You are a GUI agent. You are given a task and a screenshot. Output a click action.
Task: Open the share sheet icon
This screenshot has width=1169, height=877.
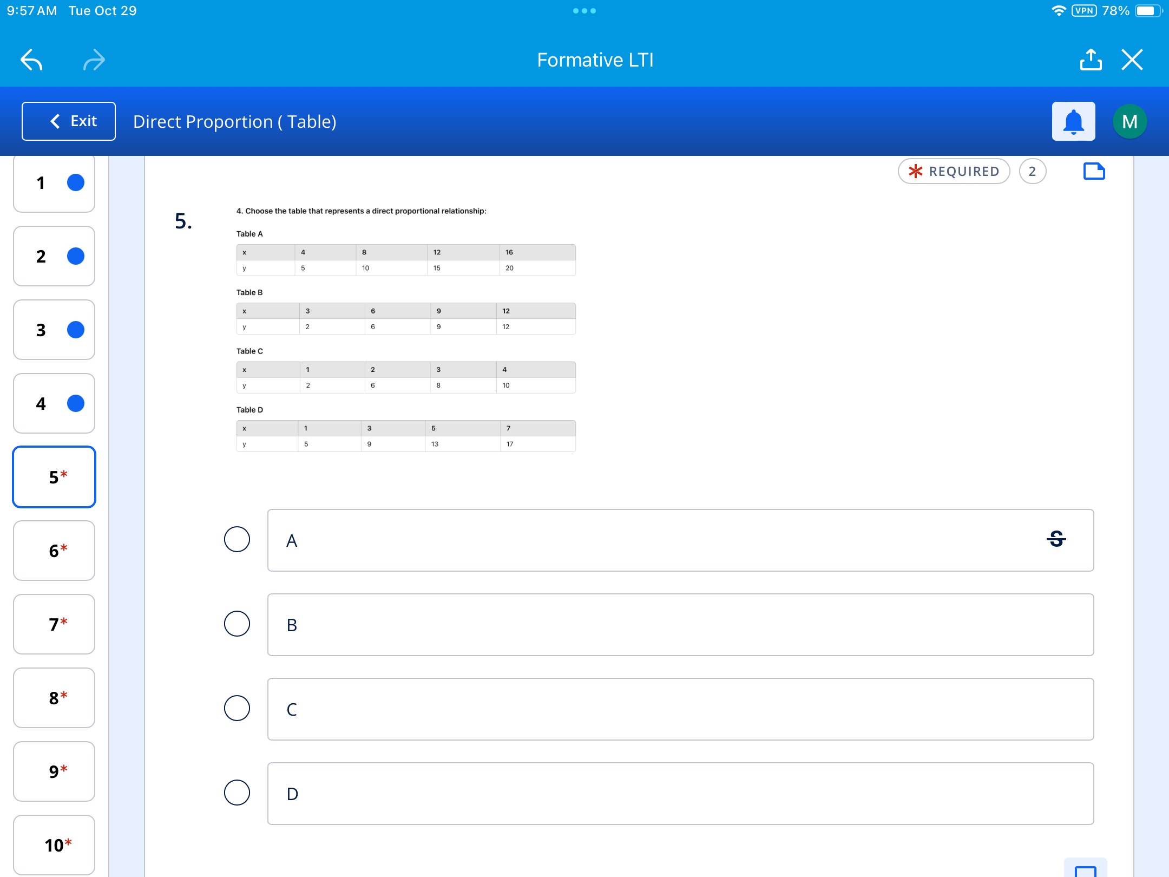pyautogui.click(x=1091, y=60)
